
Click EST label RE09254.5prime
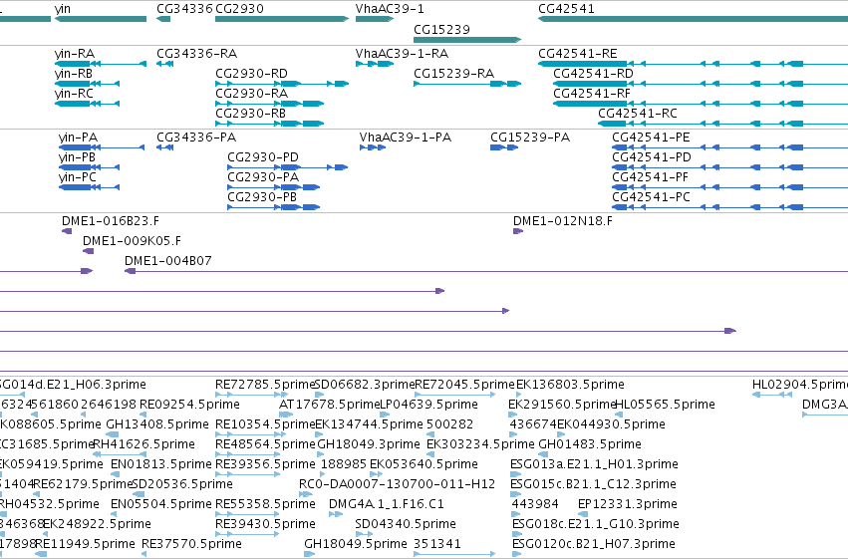(189, 405)
